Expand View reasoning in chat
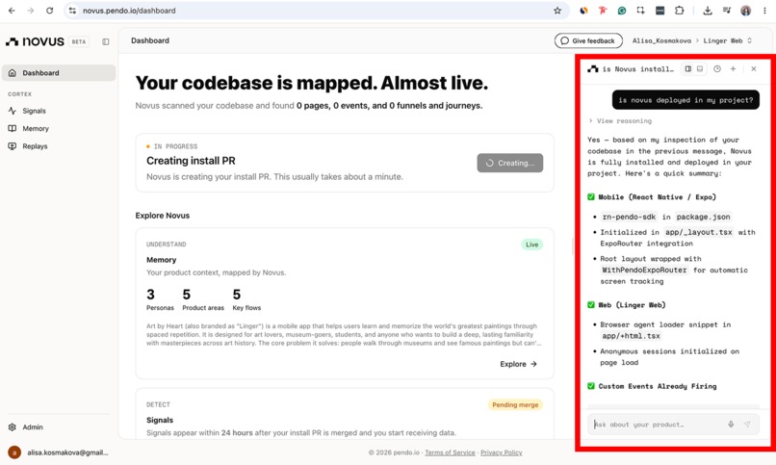 (620, 120)
